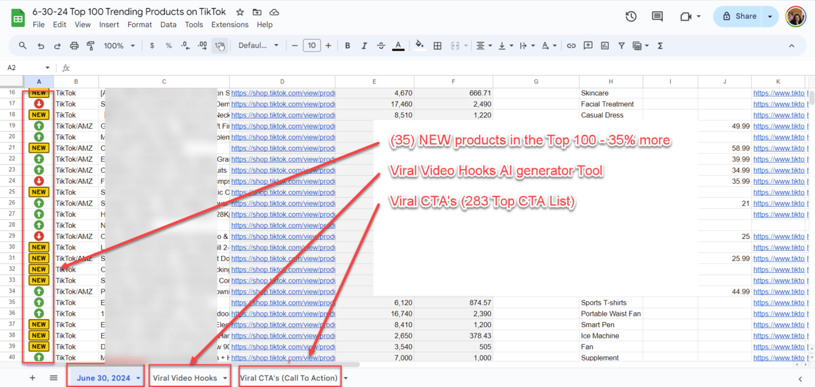The height and width of the screenshot is (387, 815).
Task: Click the Share button
Action: pos(739,16)
